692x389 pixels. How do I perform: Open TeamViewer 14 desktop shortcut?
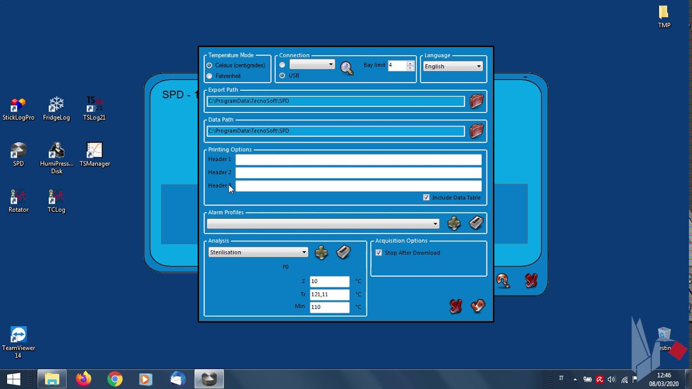pos(18,343)
